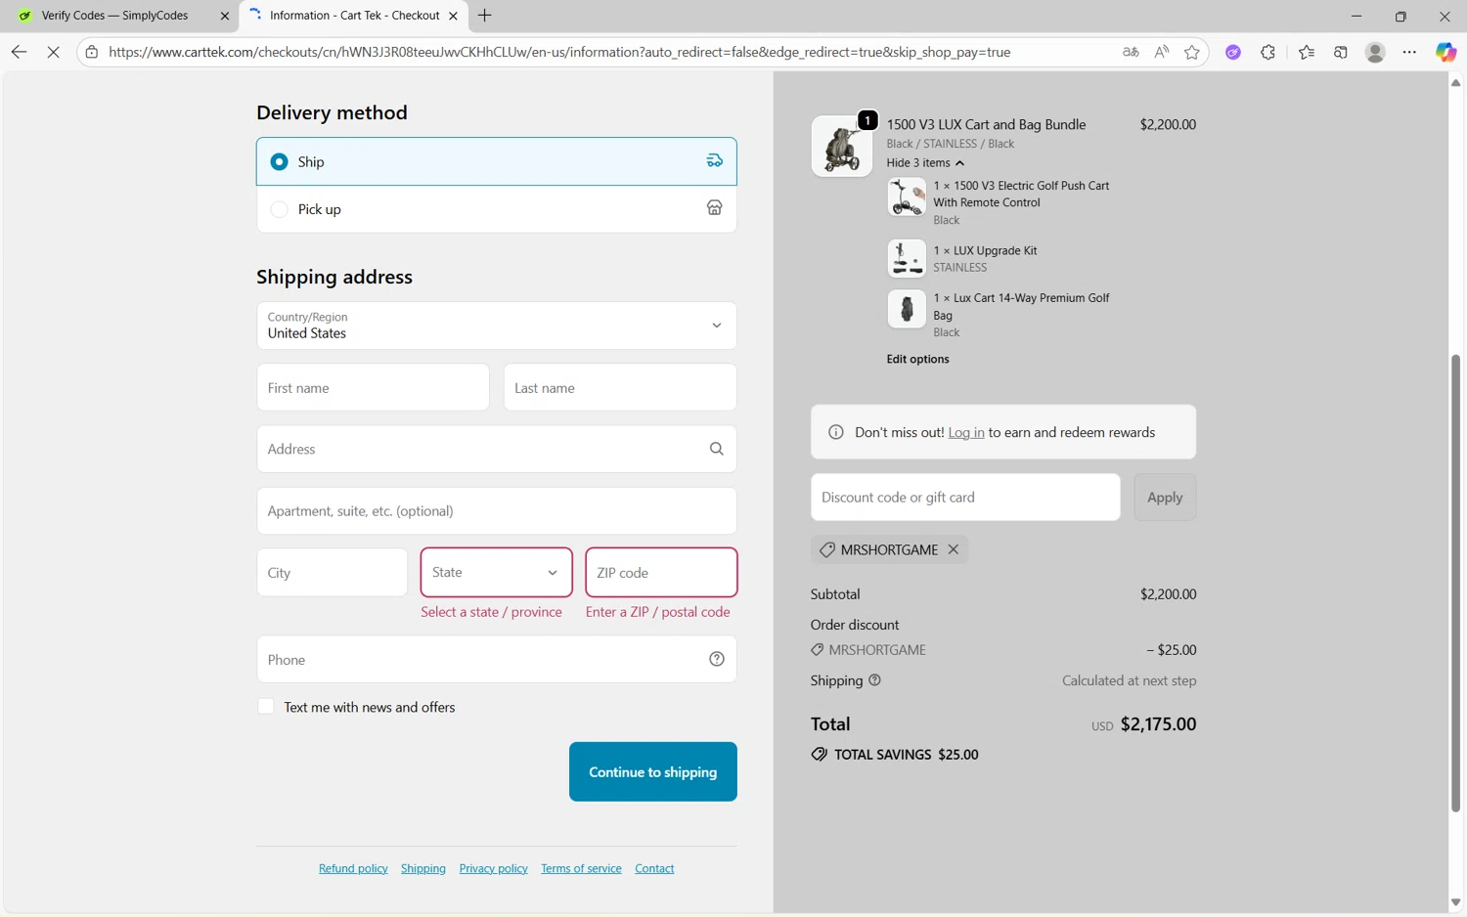Open the State dropdown
The width and height of the screenshot is (1467, 917).
[496, 572]
